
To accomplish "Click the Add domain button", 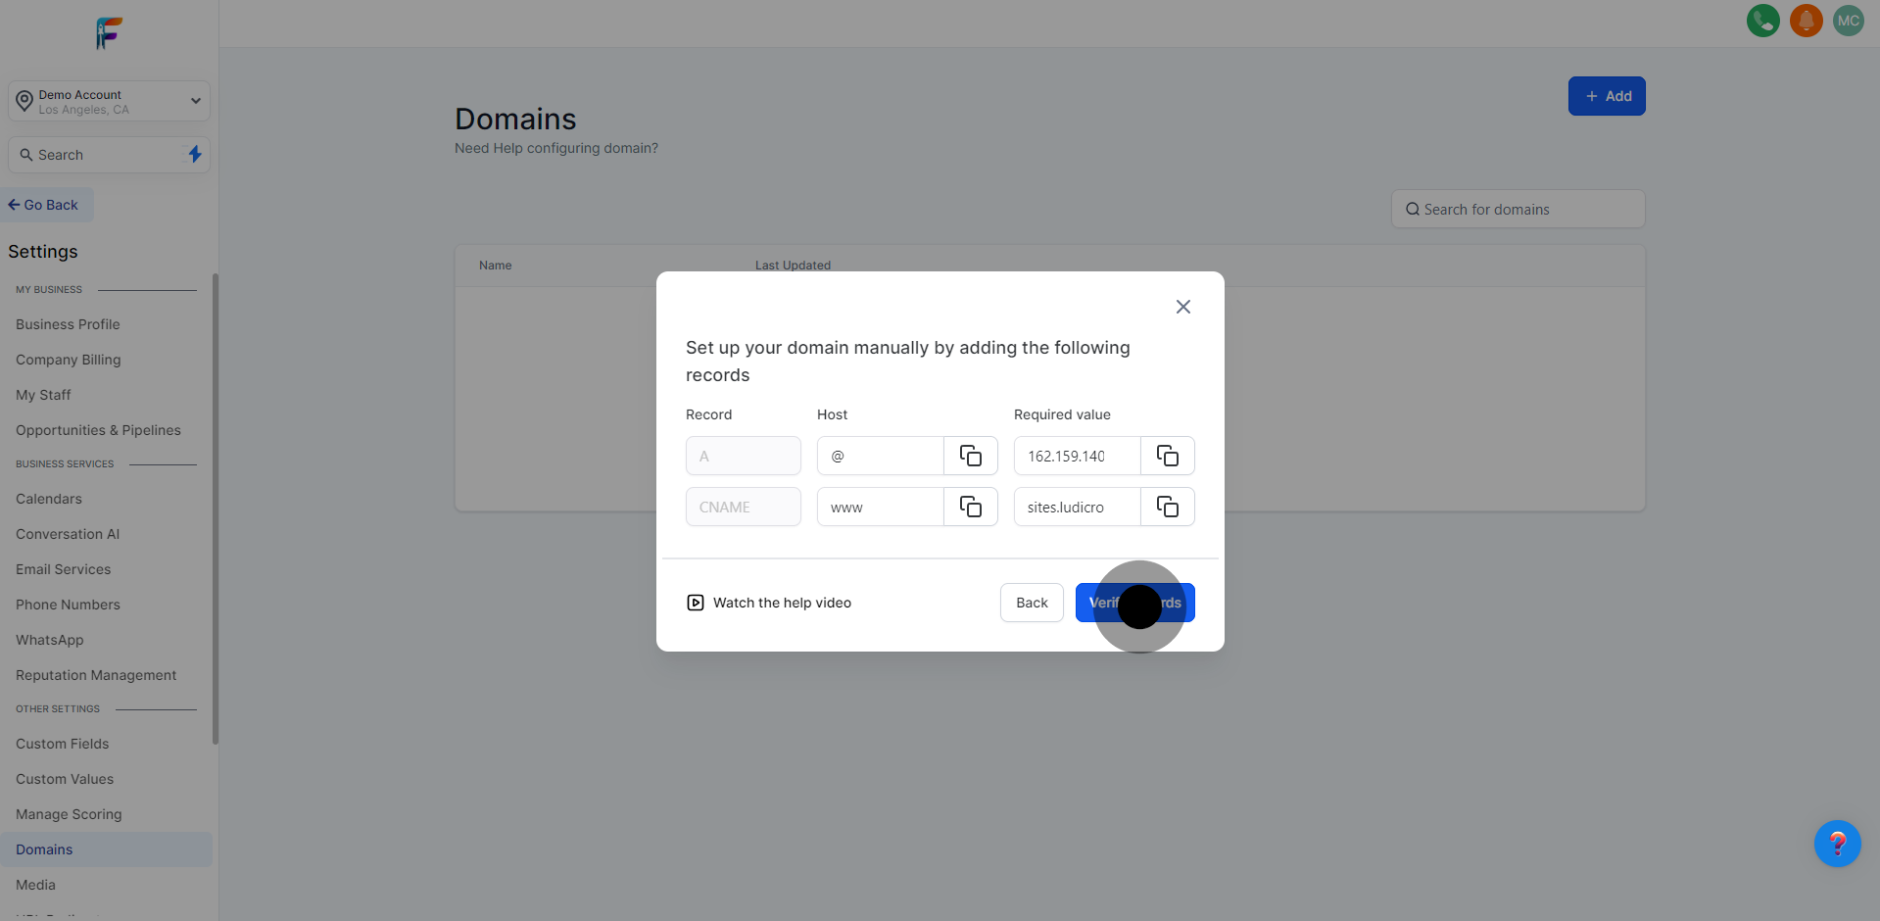I will (x=1607, y=96).
